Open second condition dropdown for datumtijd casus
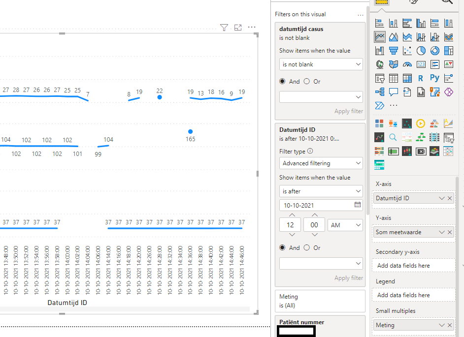Screen dimensions: 464x337 point(321,97)
